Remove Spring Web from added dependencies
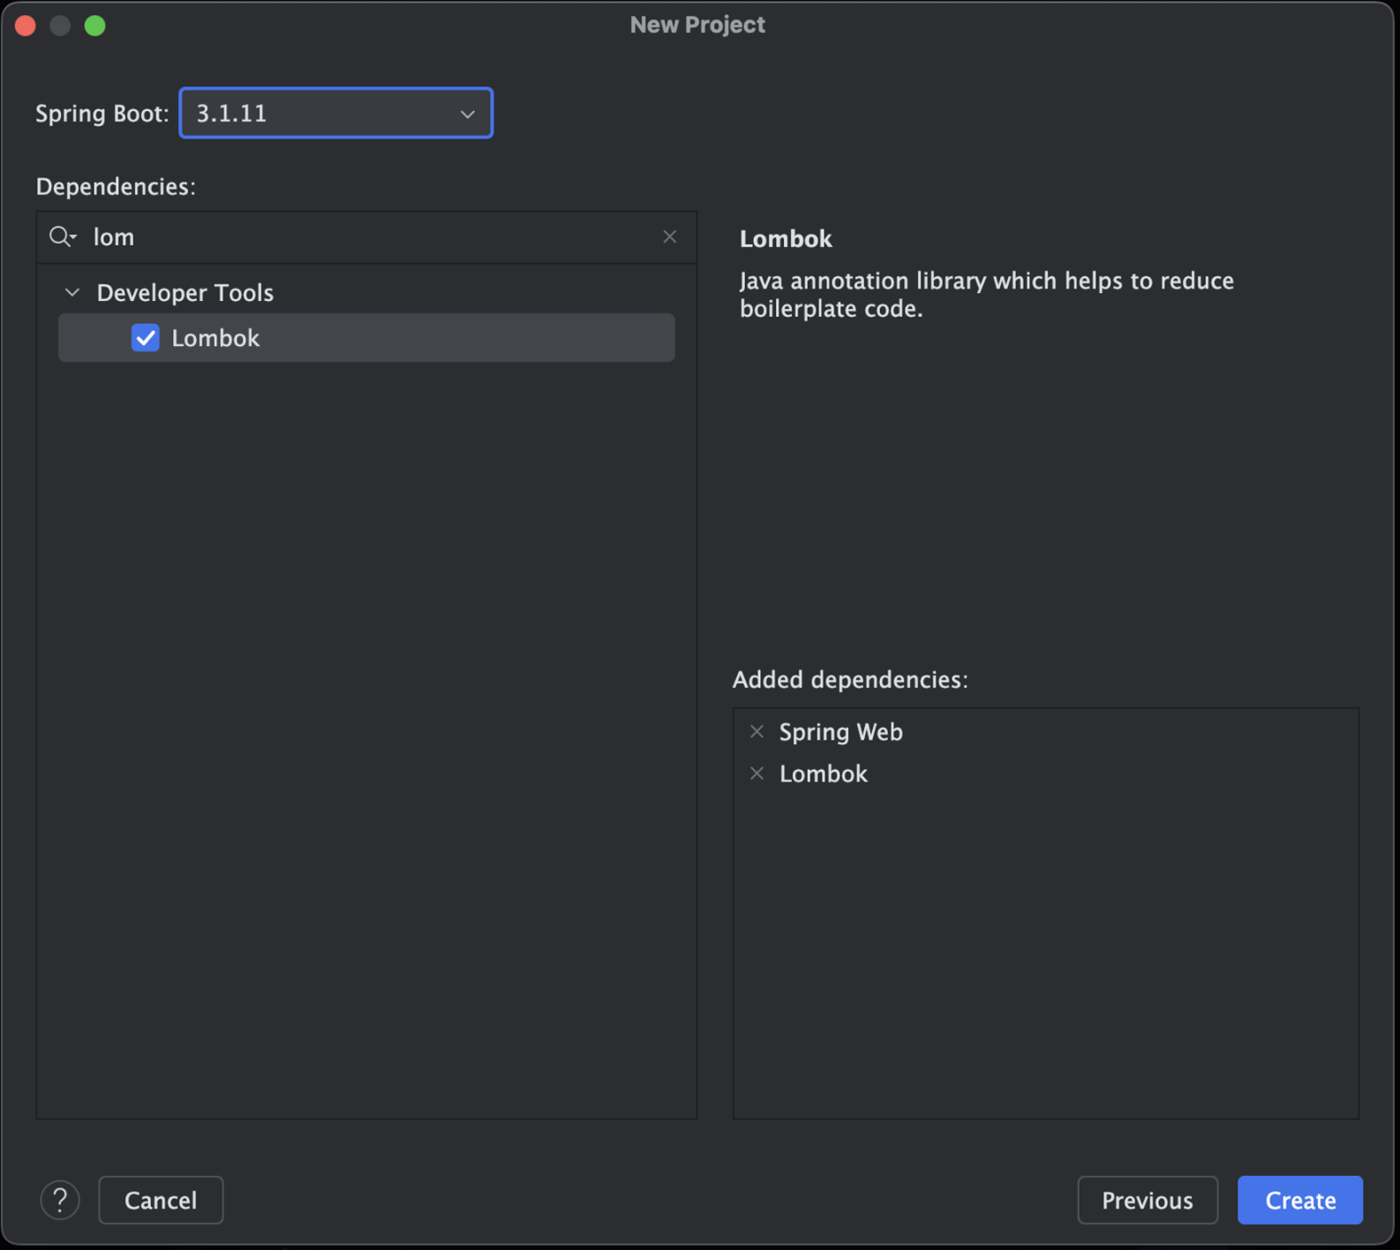The image size is (1400, 1250). tap(756, 732)
